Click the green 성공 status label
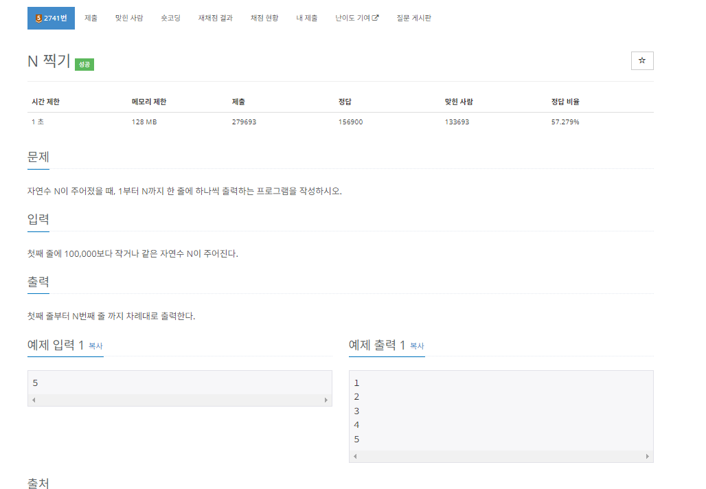 point(84,65)
